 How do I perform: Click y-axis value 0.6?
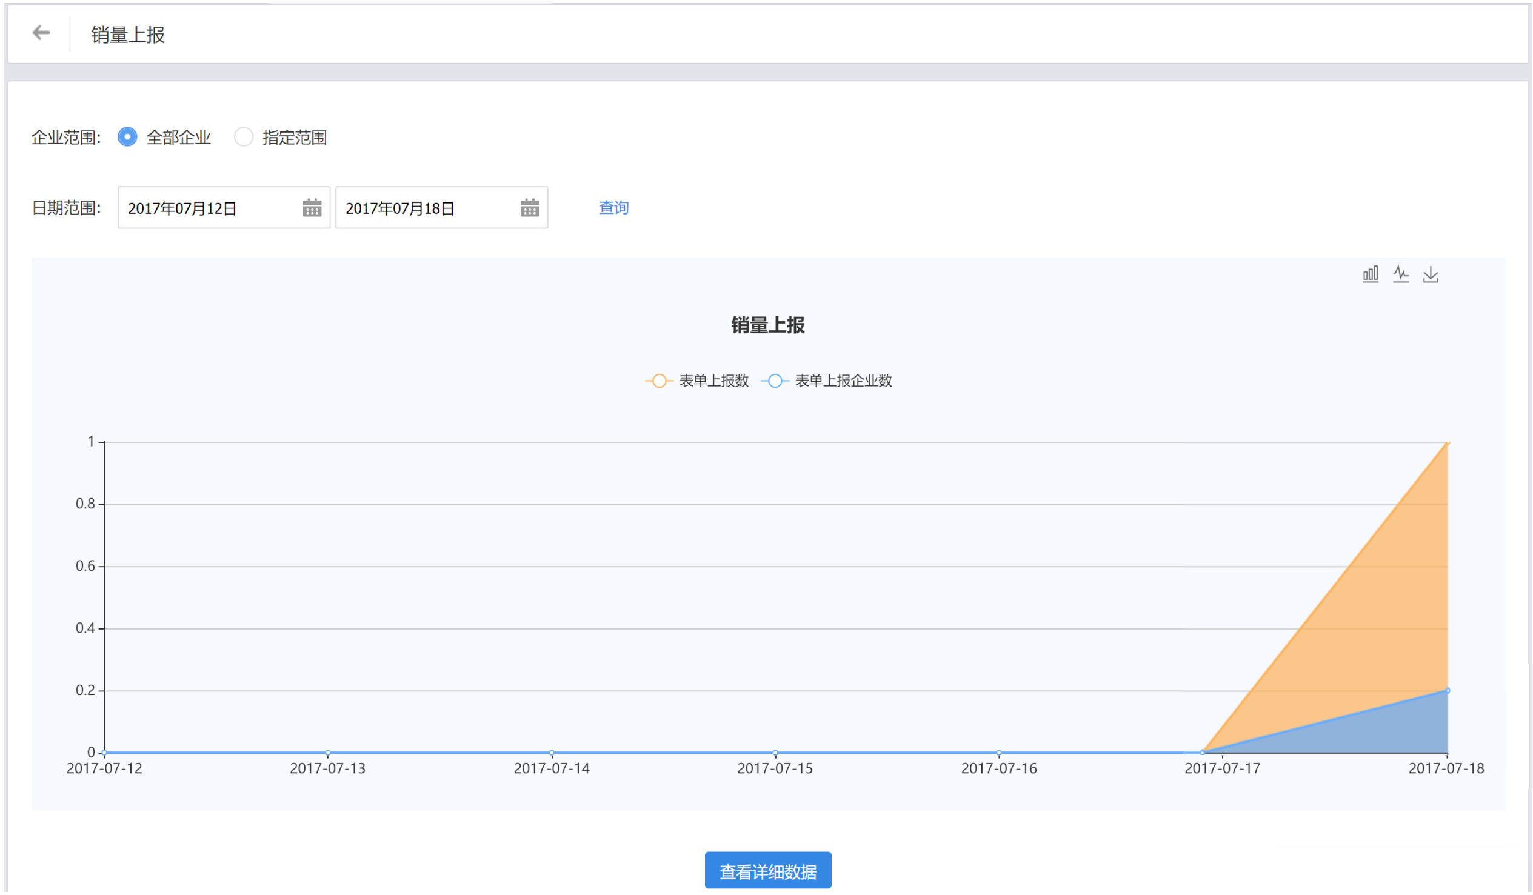click(85, 566)
